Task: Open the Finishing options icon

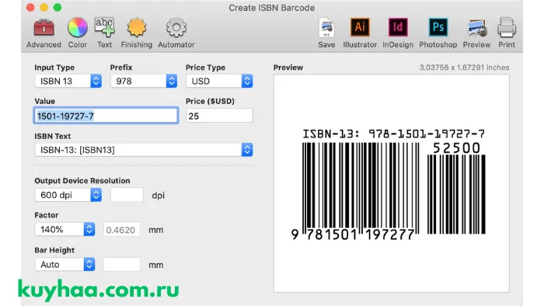Action: coord(136,28)
